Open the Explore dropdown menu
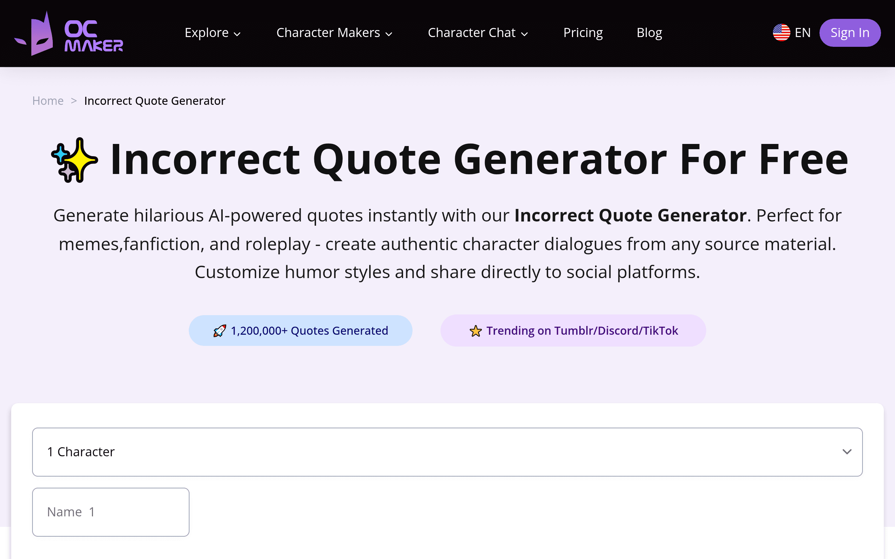895x559 pixels. click(213, 33)
